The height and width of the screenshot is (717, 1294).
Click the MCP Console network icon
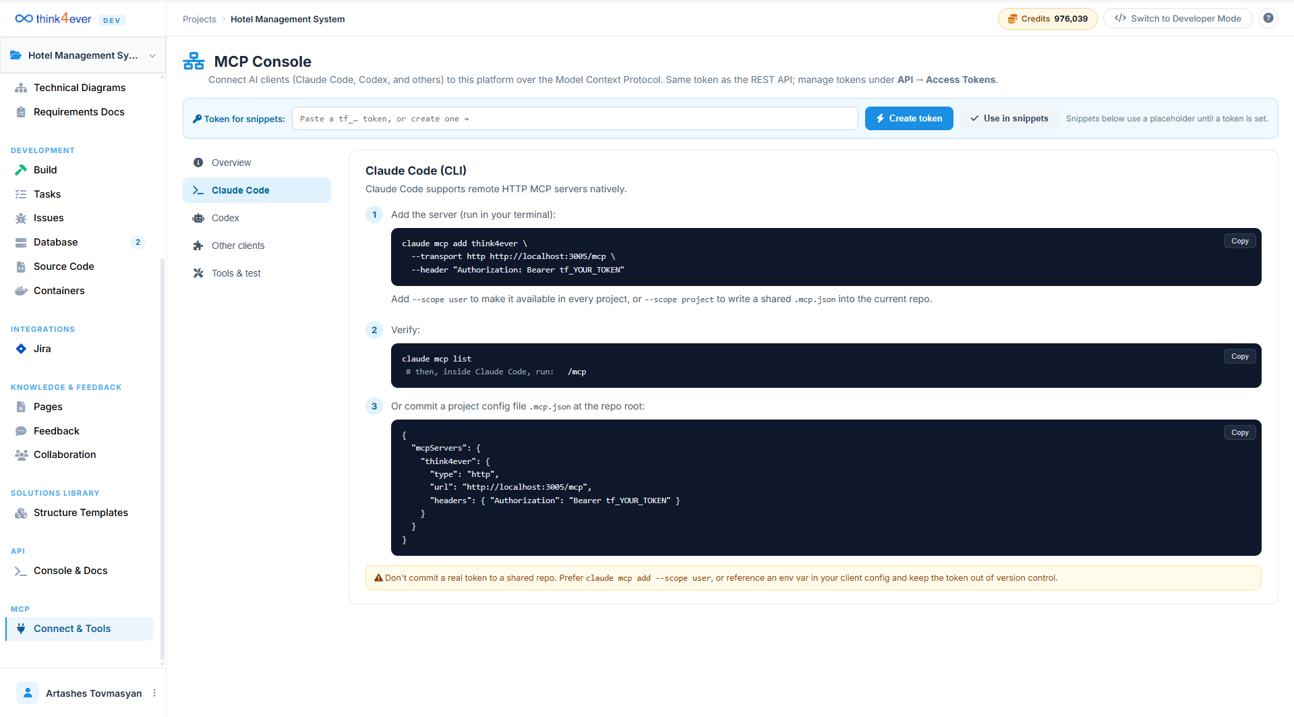click(194, 61)
